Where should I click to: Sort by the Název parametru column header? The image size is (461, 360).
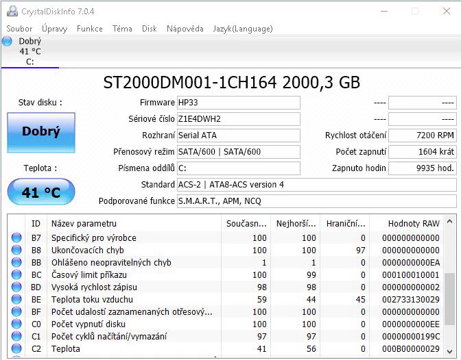[x=84, y=223]
